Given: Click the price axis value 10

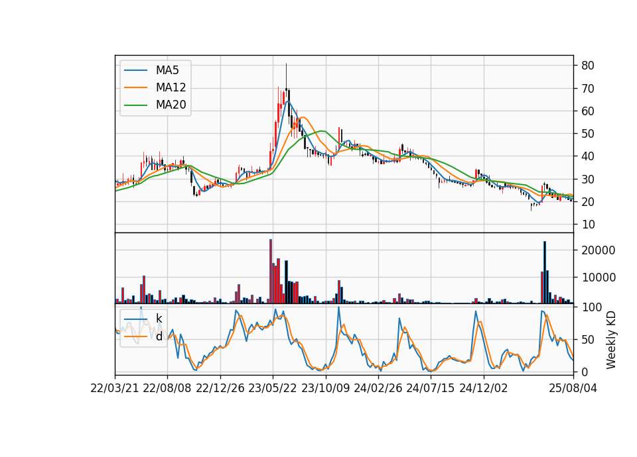Looking at the screenshot, I should [587, 225].
